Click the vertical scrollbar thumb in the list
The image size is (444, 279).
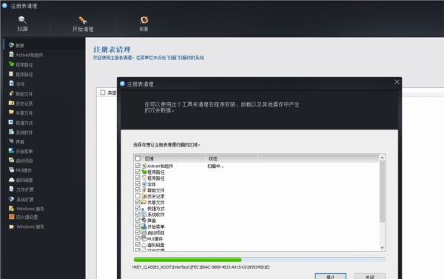tap(382, 192)
